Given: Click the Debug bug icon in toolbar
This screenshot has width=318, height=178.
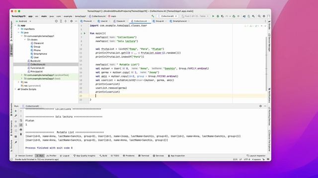Looking at the screenshot, I should pyautogui.click(x=218, y=16).
